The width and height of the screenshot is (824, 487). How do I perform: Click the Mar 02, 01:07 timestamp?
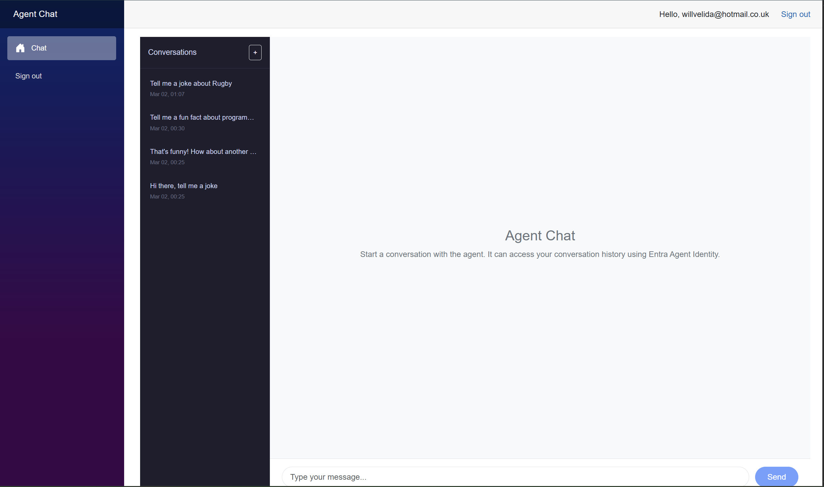167,94
